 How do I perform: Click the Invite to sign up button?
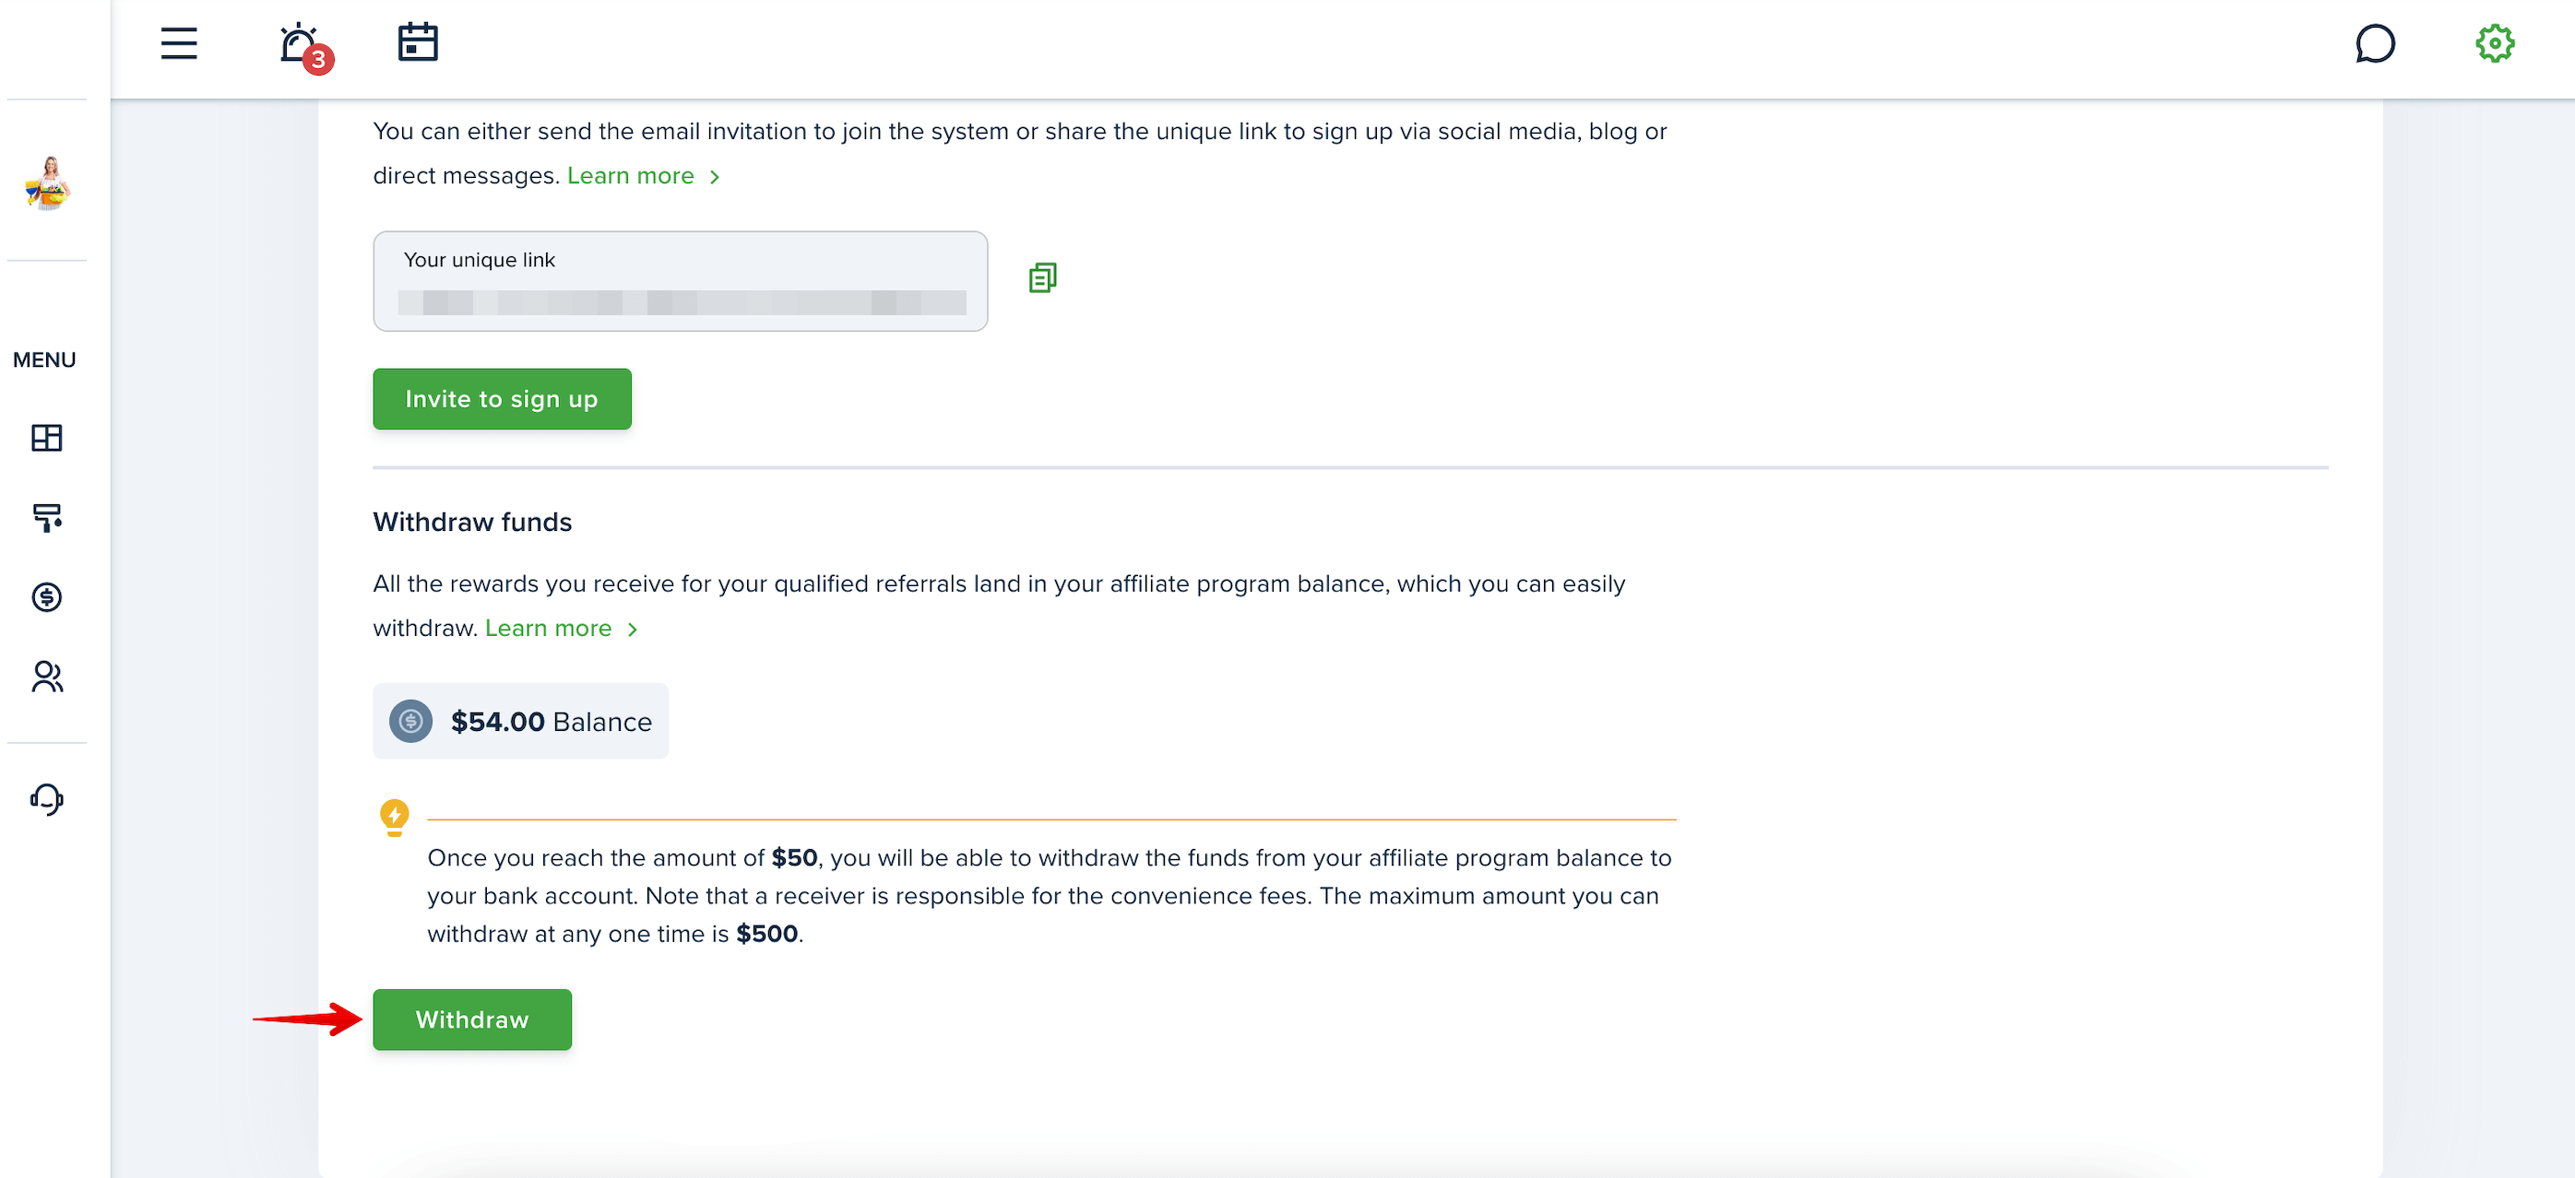pos(502,399)
